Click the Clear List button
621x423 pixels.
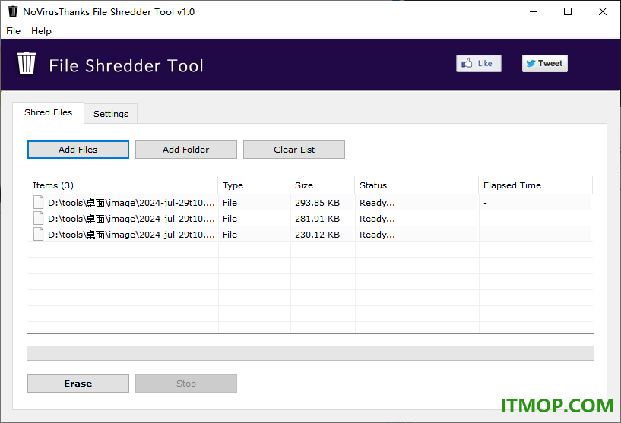coord(294,150)
